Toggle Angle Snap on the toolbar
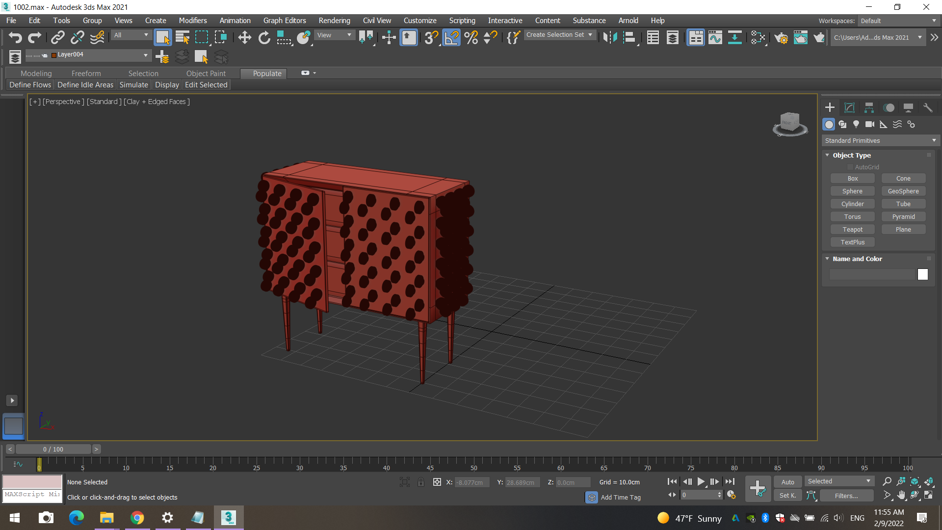This screenshot has height=530, width=942. 451,38
